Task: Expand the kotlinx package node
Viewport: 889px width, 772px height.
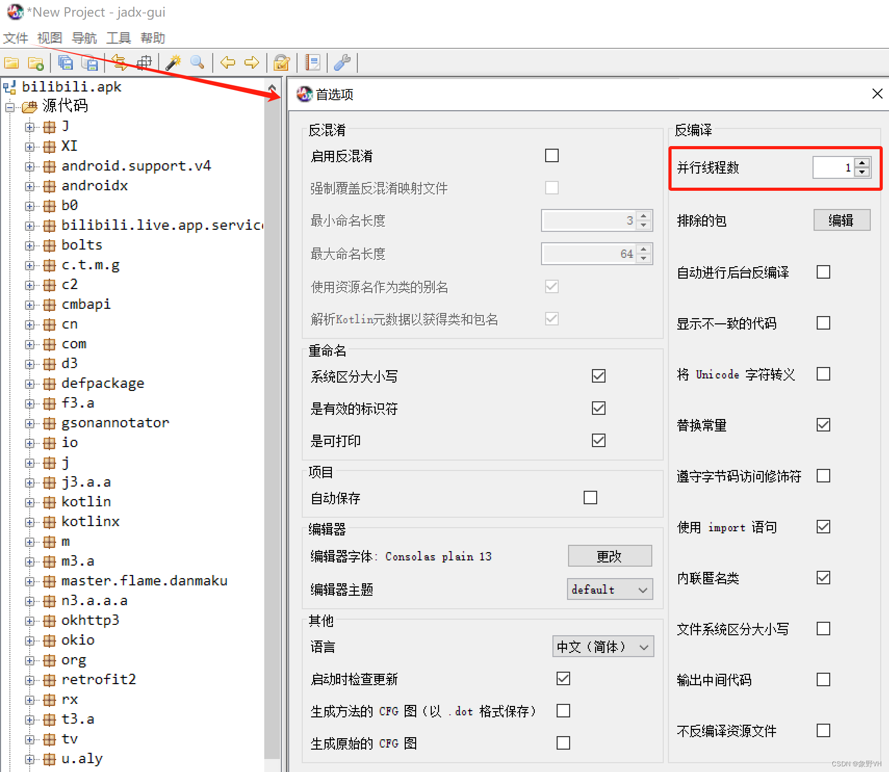Action: click(x=30, y=522)
